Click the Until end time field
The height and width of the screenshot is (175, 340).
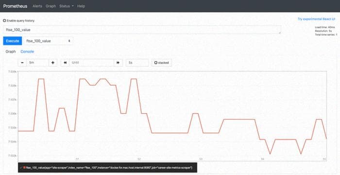click(x=91, y=63)
